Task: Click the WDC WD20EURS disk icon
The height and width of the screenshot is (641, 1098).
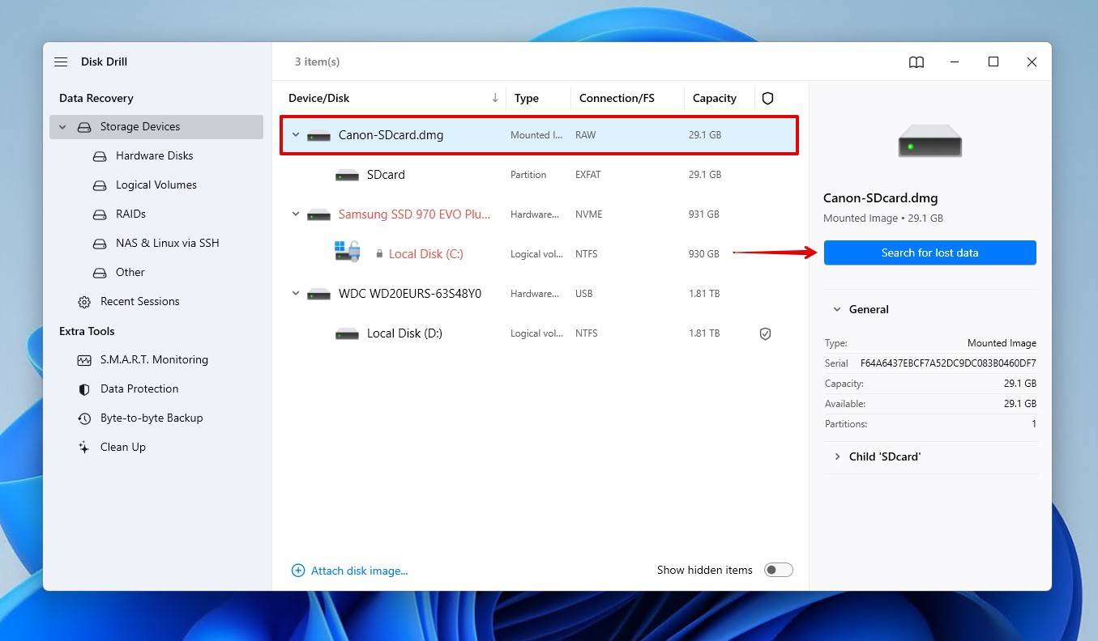Action: coord(318,294)
